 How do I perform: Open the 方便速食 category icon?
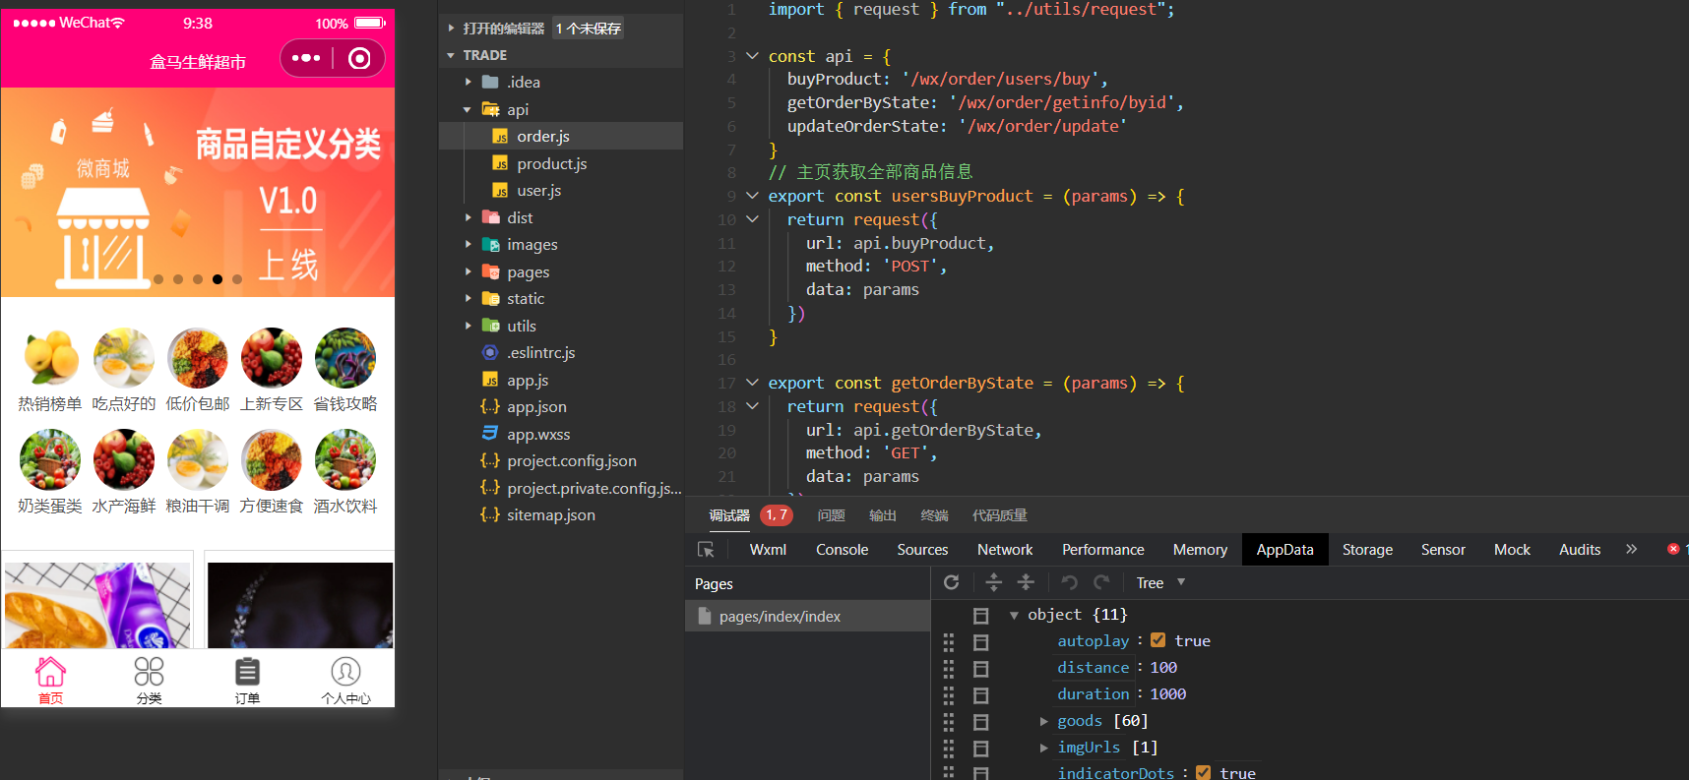click(272, 460)
